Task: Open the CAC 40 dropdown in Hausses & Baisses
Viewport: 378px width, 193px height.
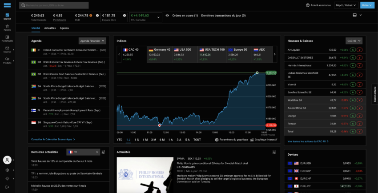Action: click(354, 41)
